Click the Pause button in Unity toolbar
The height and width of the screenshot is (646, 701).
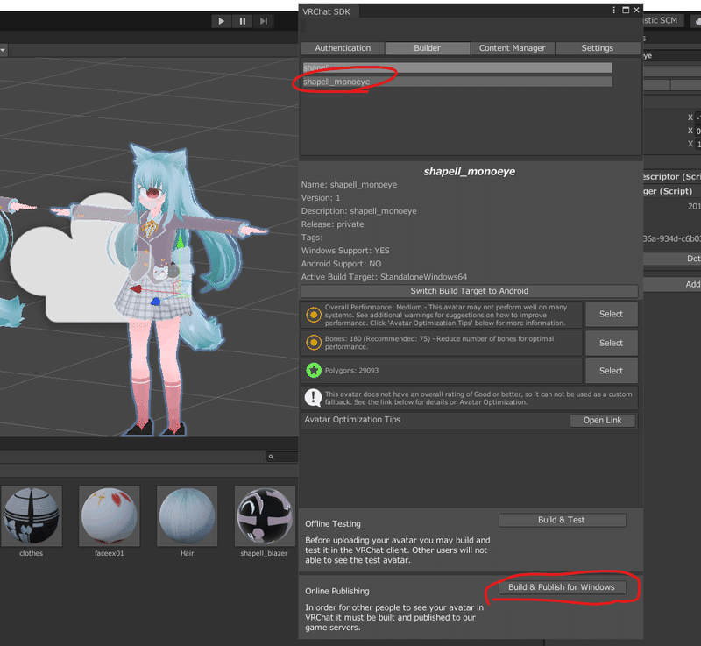point(243,21)
